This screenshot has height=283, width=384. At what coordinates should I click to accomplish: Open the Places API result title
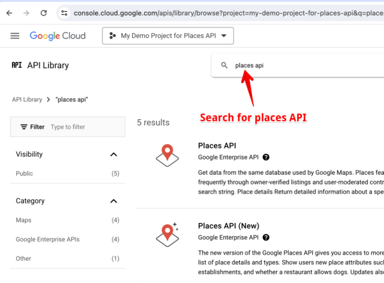tap(217, 146)
